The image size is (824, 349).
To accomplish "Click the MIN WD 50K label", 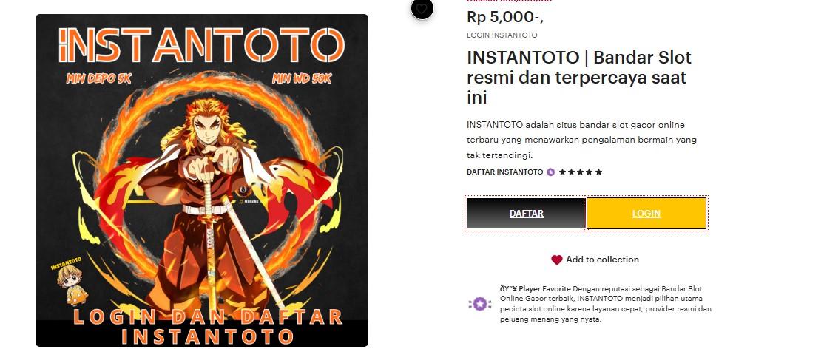I will pyautogui.click(x=303, y=79).
